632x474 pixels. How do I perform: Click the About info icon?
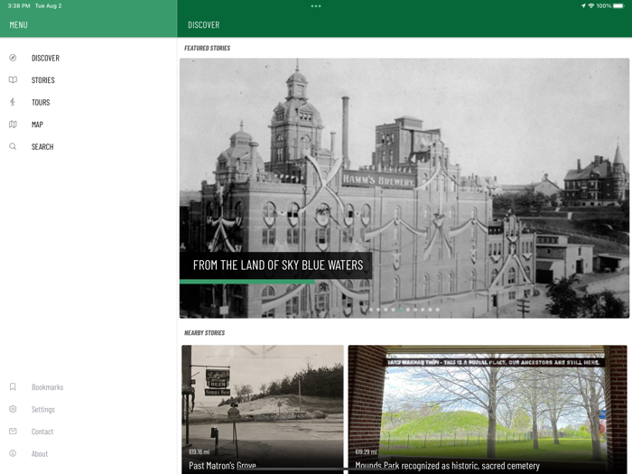coord(13,453)
